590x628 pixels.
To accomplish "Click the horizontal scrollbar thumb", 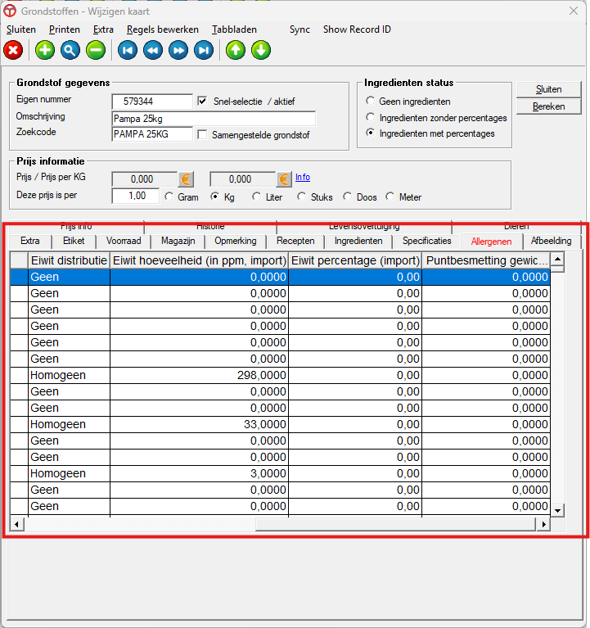I will [x=395, y=524].
